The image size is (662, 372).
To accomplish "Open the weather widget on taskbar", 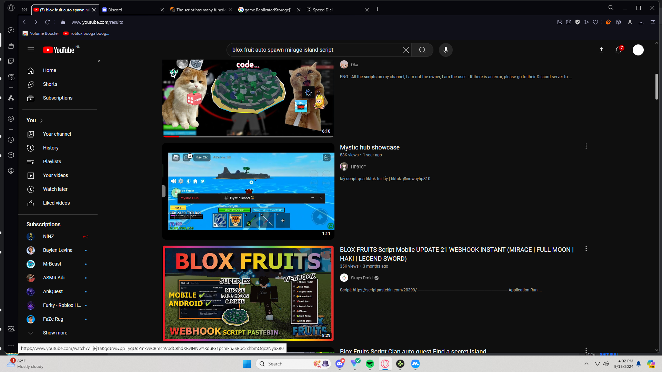I will 26,364.
